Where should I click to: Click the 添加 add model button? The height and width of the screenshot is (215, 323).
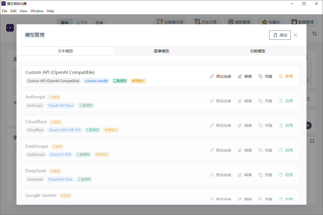[280, 35]
